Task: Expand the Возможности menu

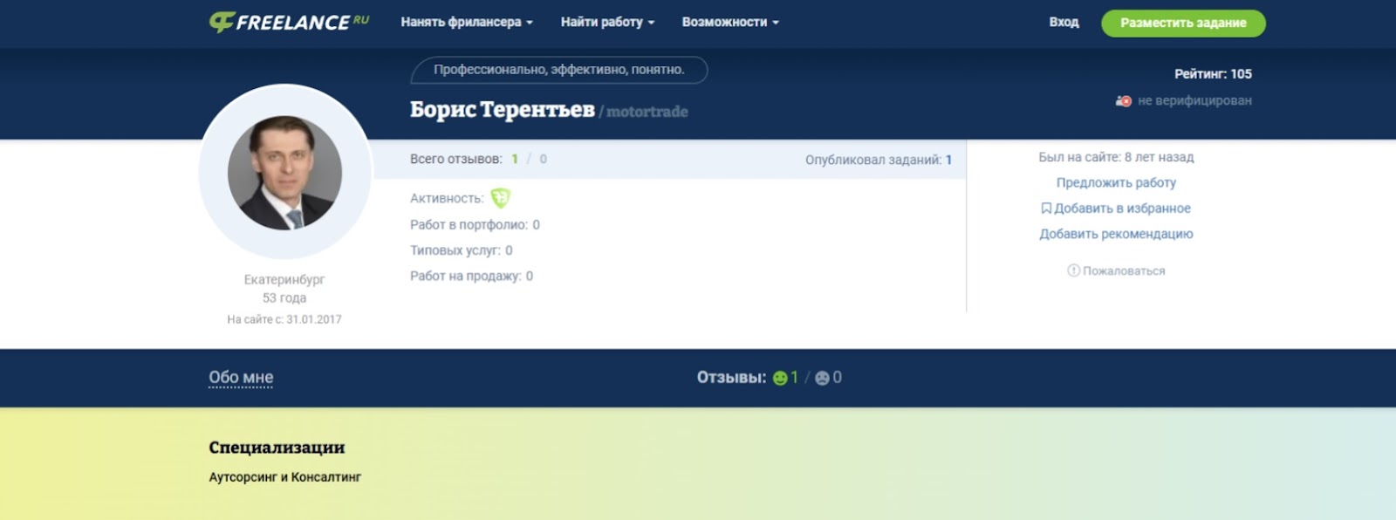Action: coord(730,22)
